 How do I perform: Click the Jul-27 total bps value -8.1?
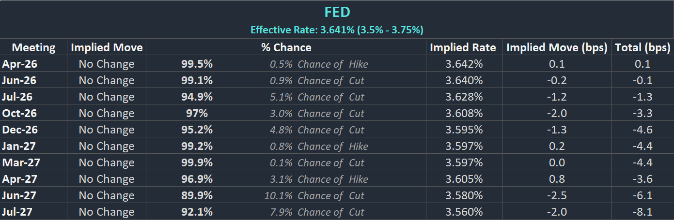tap(643, 212)
